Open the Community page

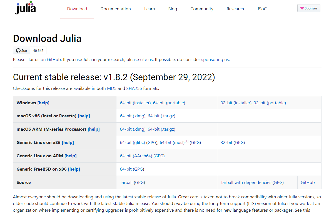pyautogui.click(x=202, y=9)
